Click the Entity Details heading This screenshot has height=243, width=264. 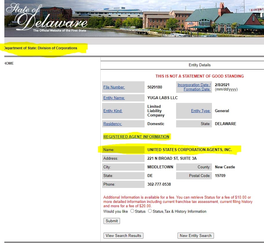pyautogui.click(x=200, y=65)
